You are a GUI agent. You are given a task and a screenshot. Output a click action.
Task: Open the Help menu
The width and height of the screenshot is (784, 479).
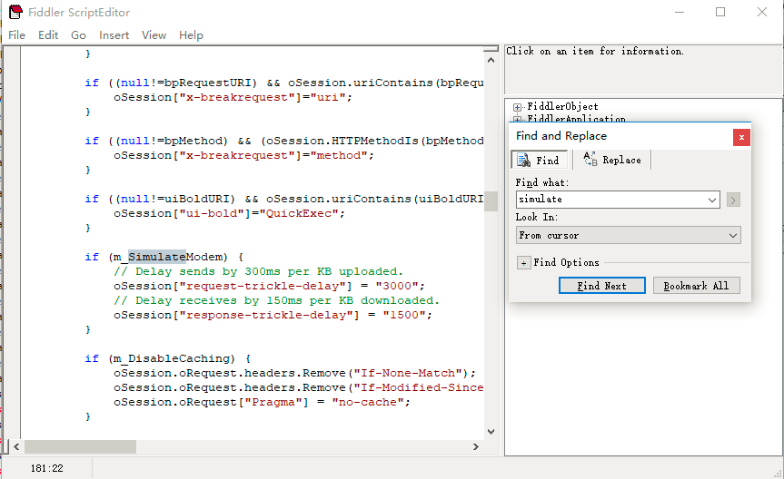click(191, 35)
